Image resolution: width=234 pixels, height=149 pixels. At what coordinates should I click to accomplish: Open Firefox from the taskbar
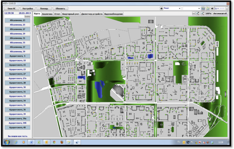[62, 142]
